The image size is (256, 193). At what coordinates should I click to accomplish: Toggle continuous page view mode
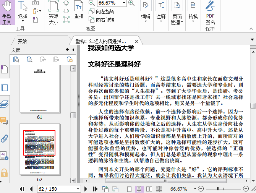(139, 189)
